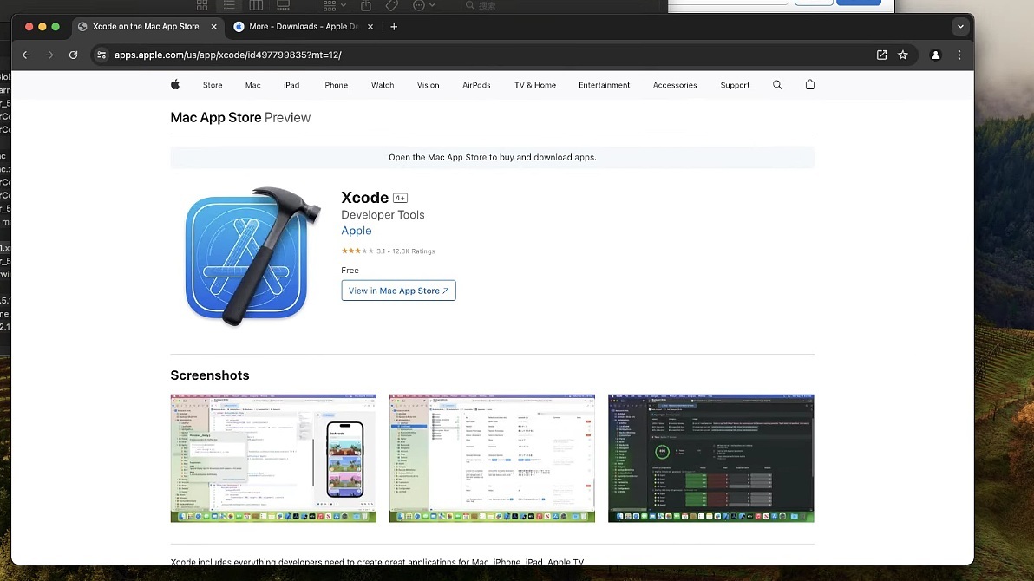
Task: Click the browser back arrow
Action: pos(26,55)
